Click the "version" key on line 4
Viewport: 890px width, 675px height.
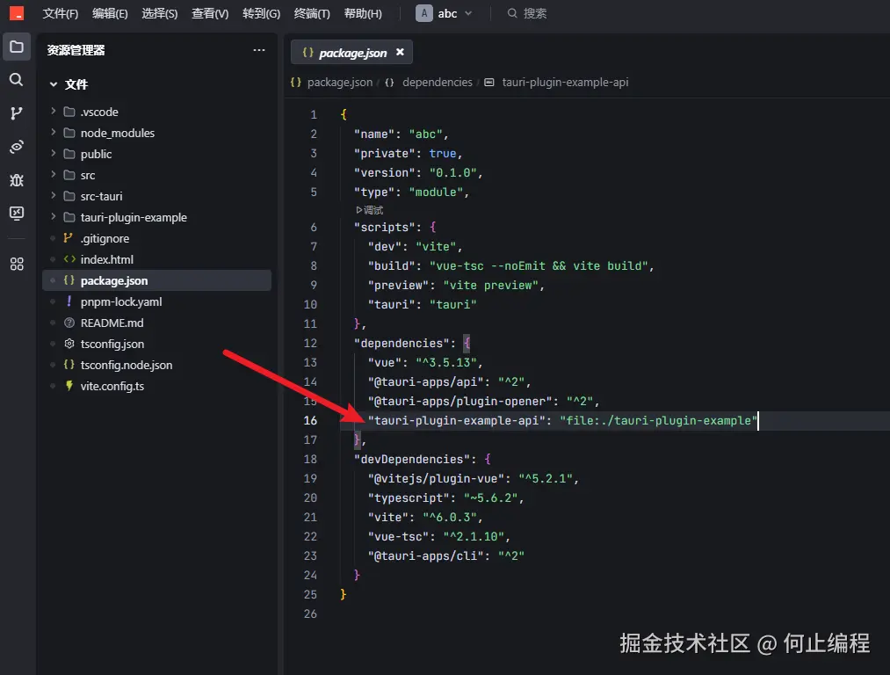[x=385, y=172]
